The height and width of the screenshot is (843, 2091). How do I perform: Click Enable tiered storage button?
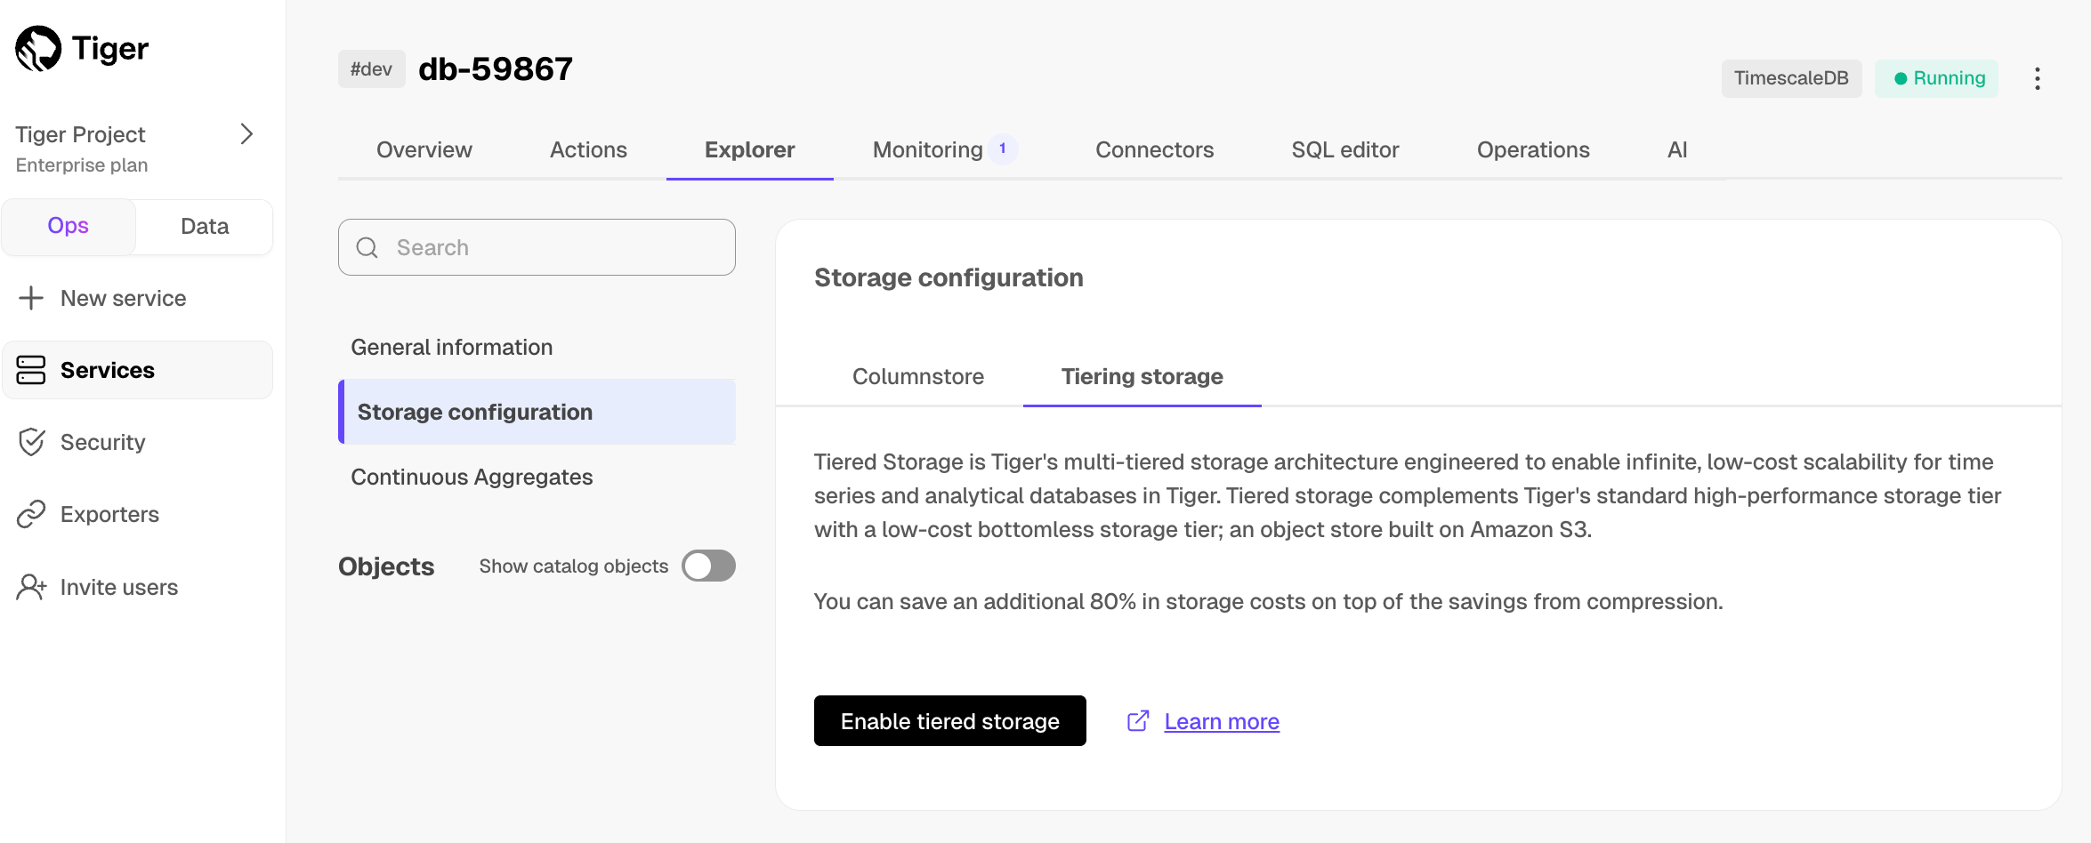[x=949, y=720]
